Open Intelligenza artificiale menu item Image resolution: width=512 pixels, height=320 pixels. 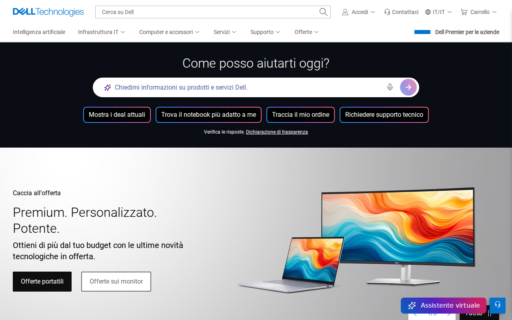click(x=39, y=32)
